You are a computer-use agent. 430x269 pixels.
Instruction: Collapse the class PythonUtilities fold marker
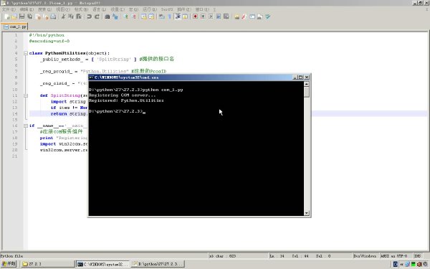click(26, 53)
